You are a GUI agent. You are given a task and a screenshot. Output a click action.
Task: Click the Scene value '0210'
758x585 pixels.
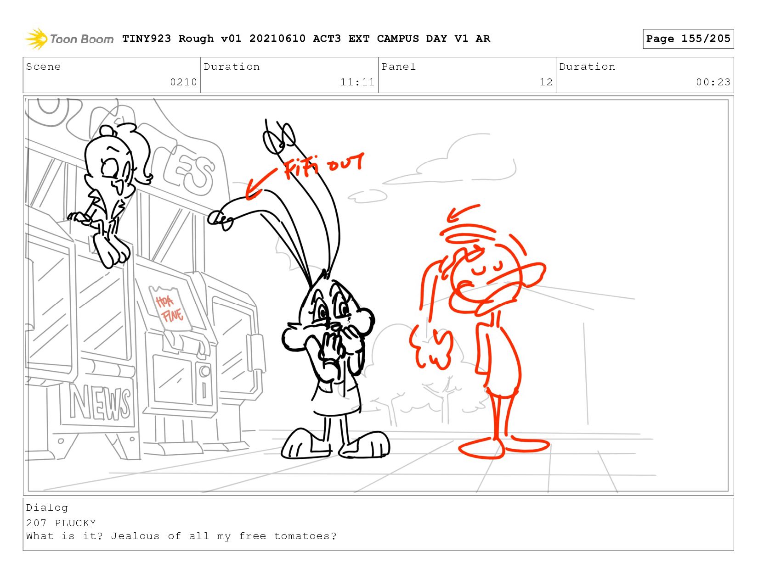click(x=183, y=82)
